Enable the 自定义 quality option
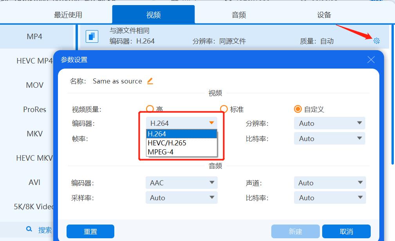 coord(298,109)
